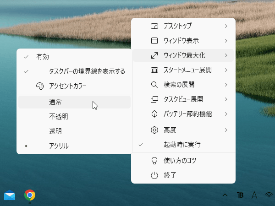Screen dimensions: 275x206
Task: Open the アクセントカラー color picker
Action: pyautogui.click(x=67, y=86)
